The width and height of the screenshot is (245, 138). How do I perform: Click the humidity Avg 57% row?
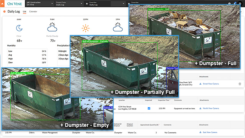[27, 55]
